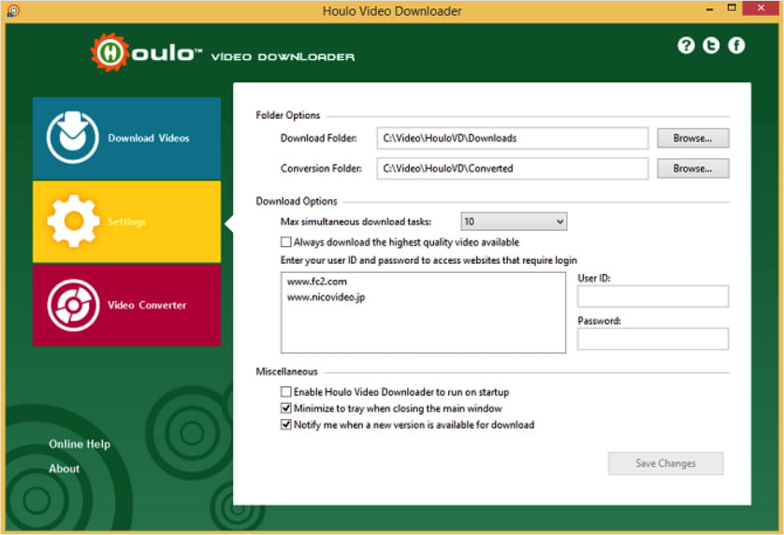Viewport: 784px width, 535px height.
Task: Uncheck notify me of new version
Action: tap(286, 425)
